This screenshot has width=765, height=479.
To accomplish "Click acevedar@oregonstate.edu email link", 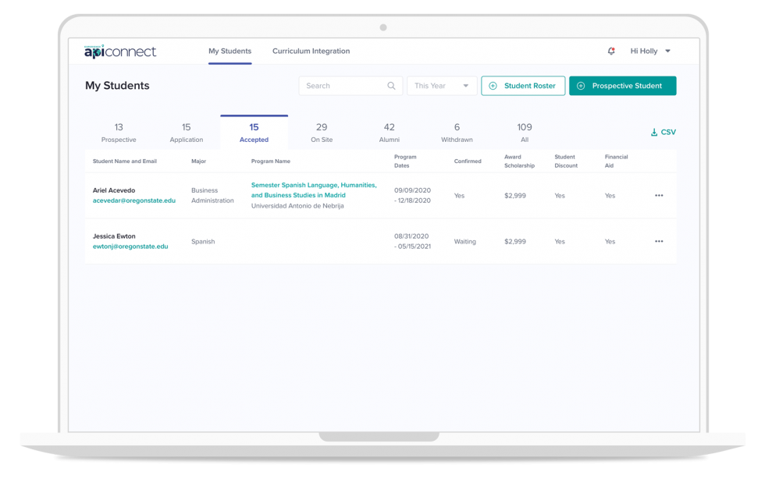I will click(x=134, y=200).
